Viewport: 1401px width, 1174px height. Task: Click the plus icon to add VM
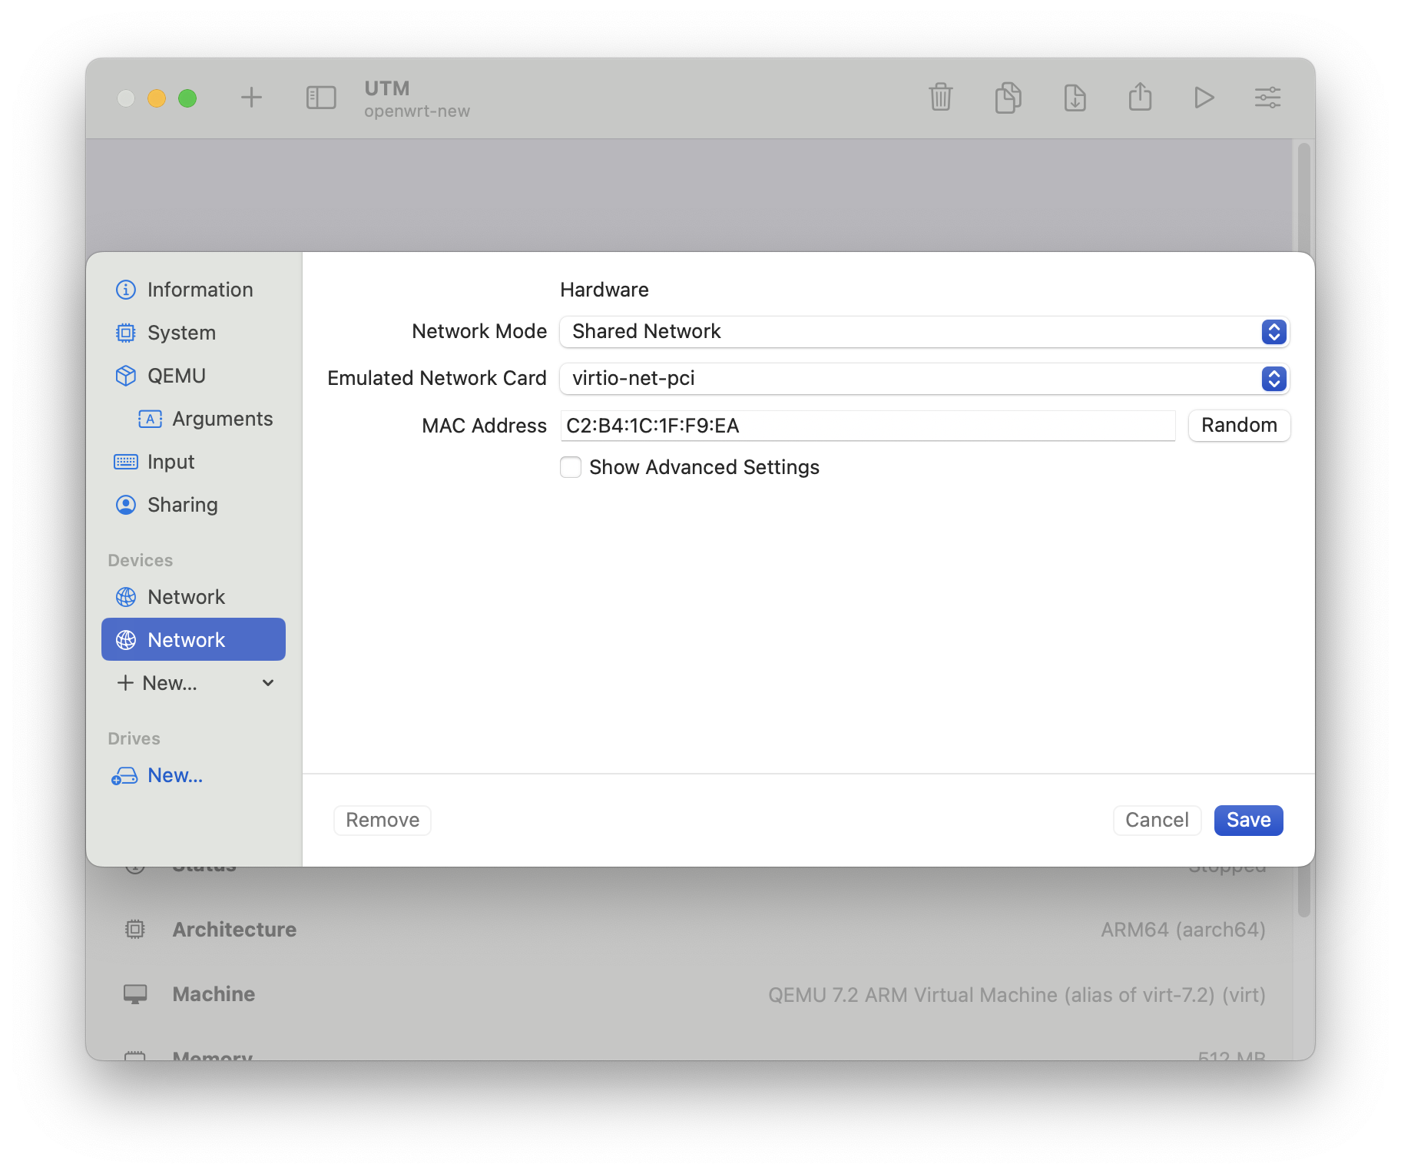251,98
